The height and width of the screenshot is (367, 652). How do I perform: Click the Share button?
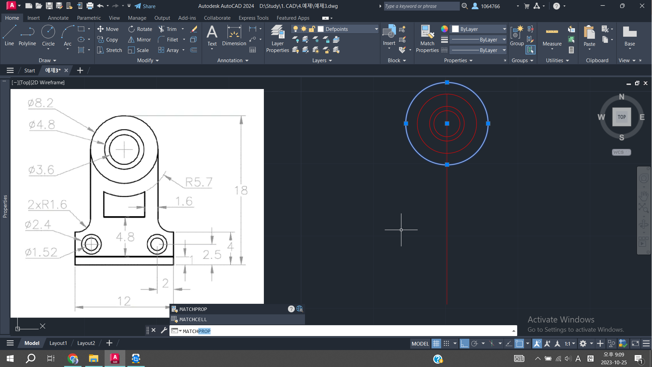[145, 6]
